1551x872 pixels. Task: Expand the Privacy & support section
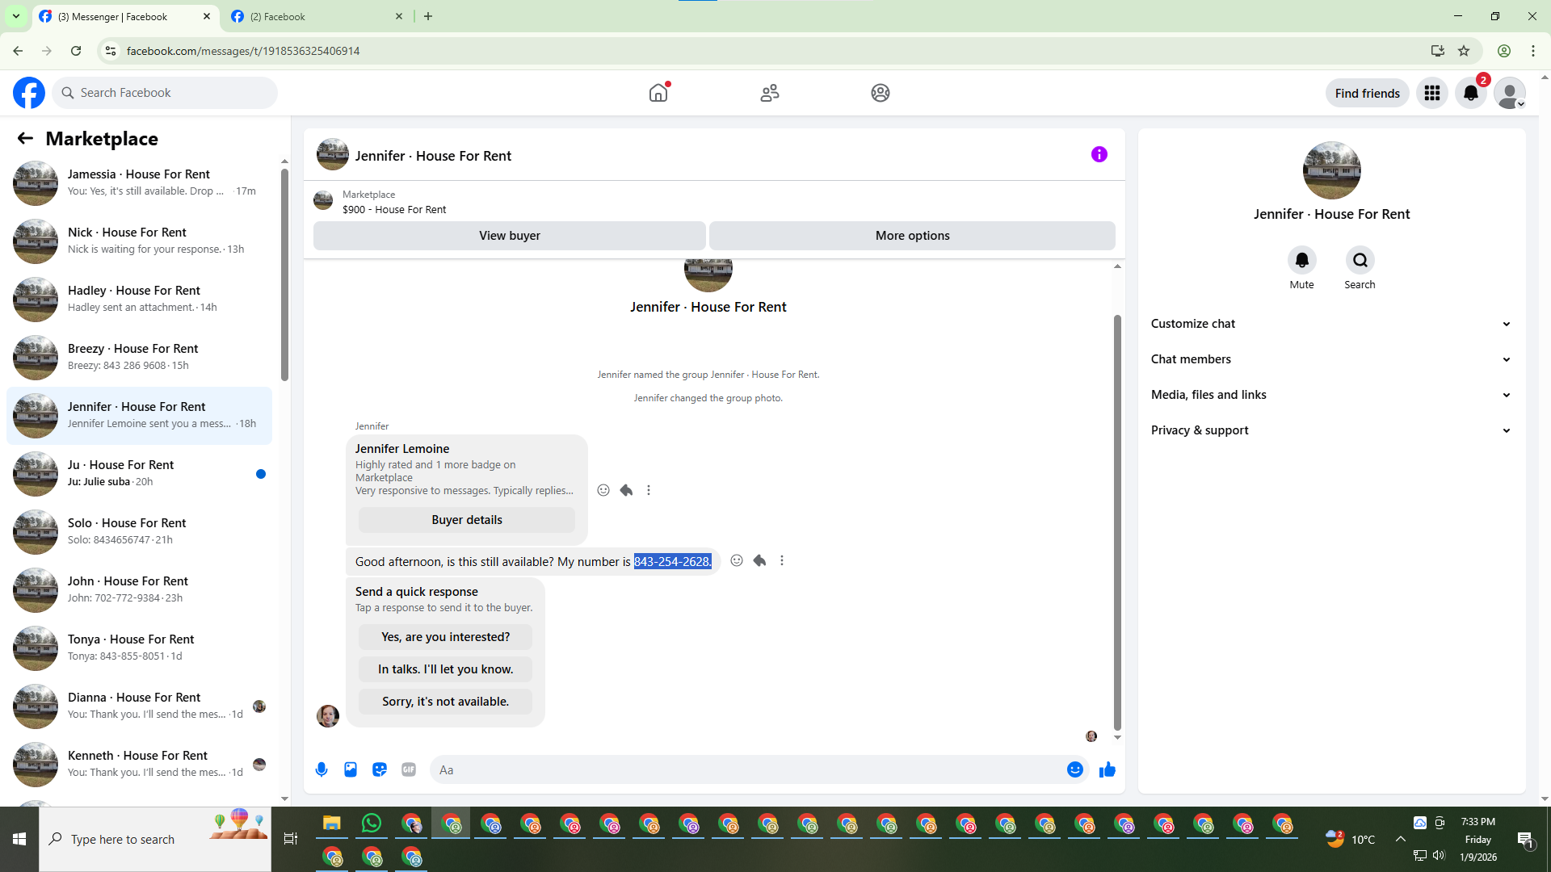pyautogui.click(x=1330, y=430)
